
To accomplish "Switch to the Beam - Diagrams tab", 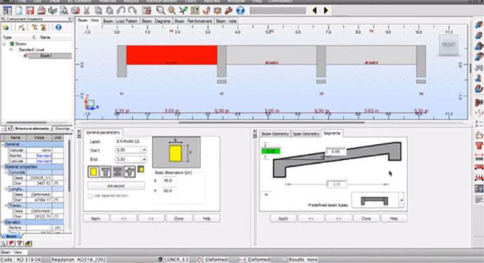I will (156, 21).
